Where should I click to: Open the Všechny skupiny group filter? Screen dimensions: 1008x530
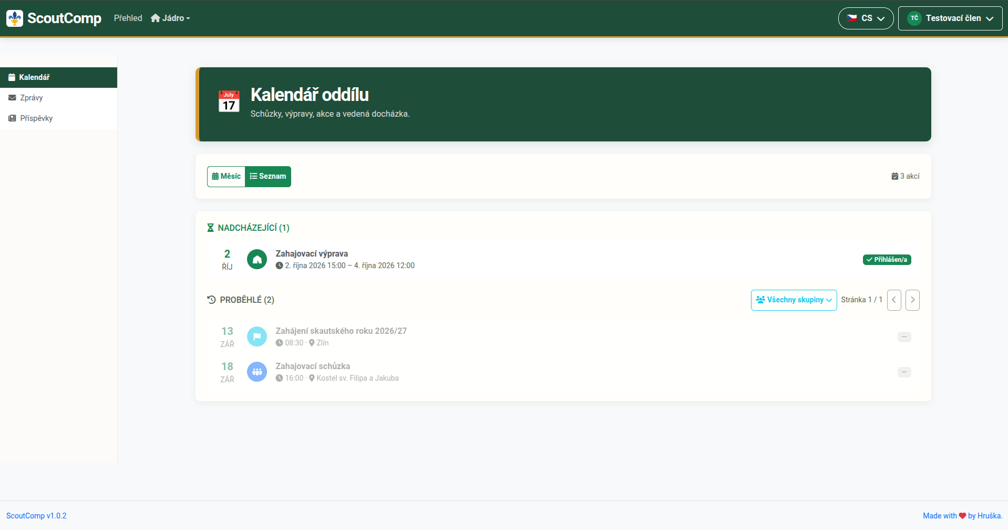tap(794, 300)
